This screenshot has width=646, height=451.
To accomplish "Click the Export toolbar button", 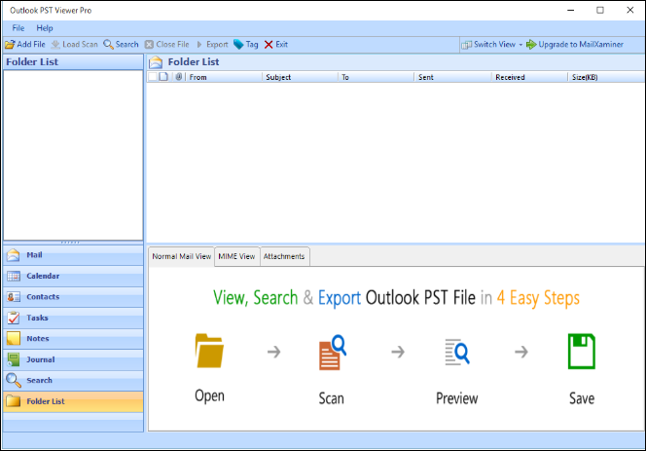I will (x=213, y=44).
